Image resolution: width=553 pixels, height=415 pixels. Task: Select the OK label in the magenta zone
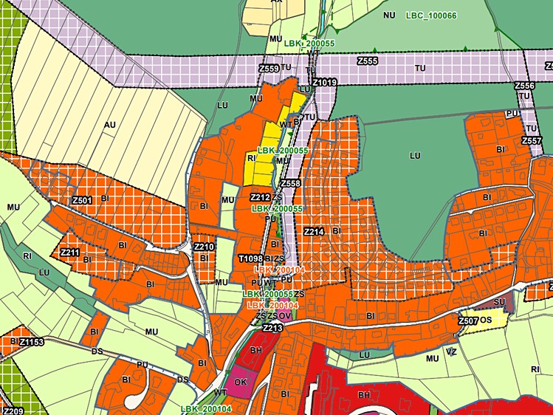241,382
